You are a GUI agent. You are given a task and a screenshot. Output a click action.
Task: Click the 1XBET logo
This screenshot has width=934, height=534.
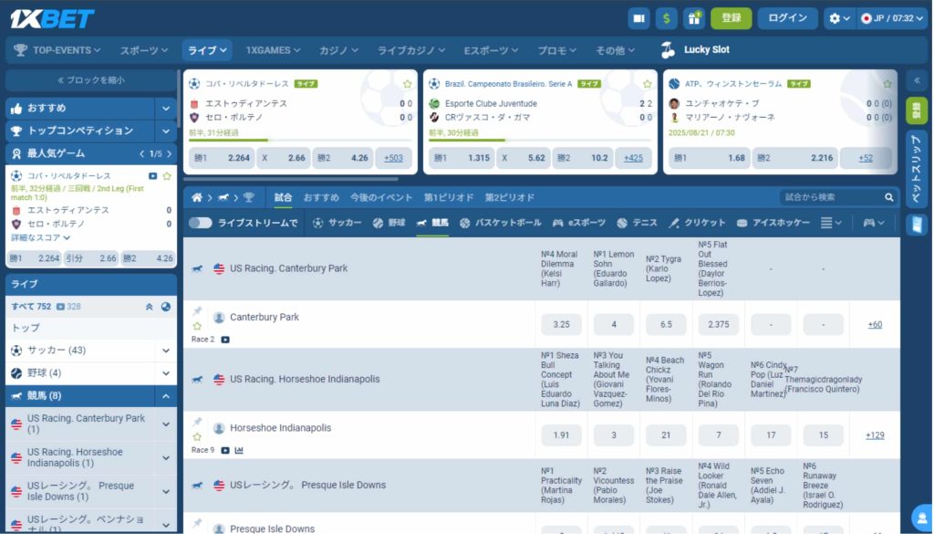(x=52, y=18)
